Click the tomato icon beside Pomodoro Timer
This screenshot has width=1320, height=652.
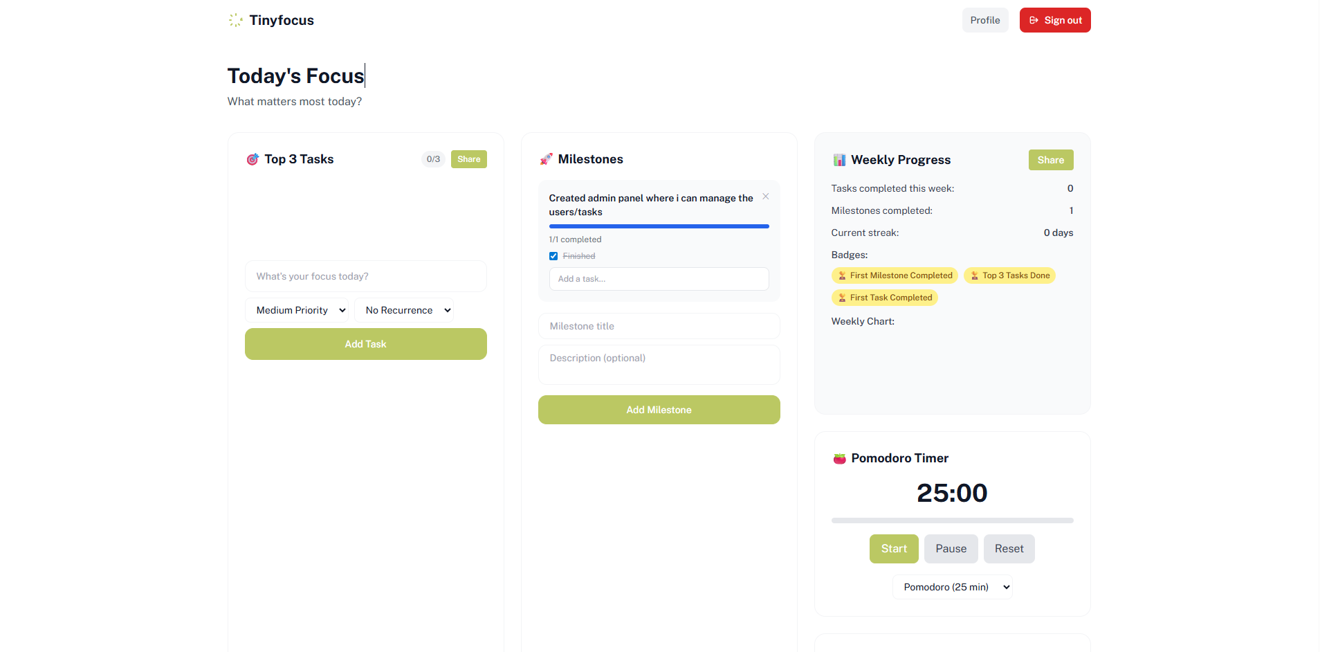click(838, 458)
